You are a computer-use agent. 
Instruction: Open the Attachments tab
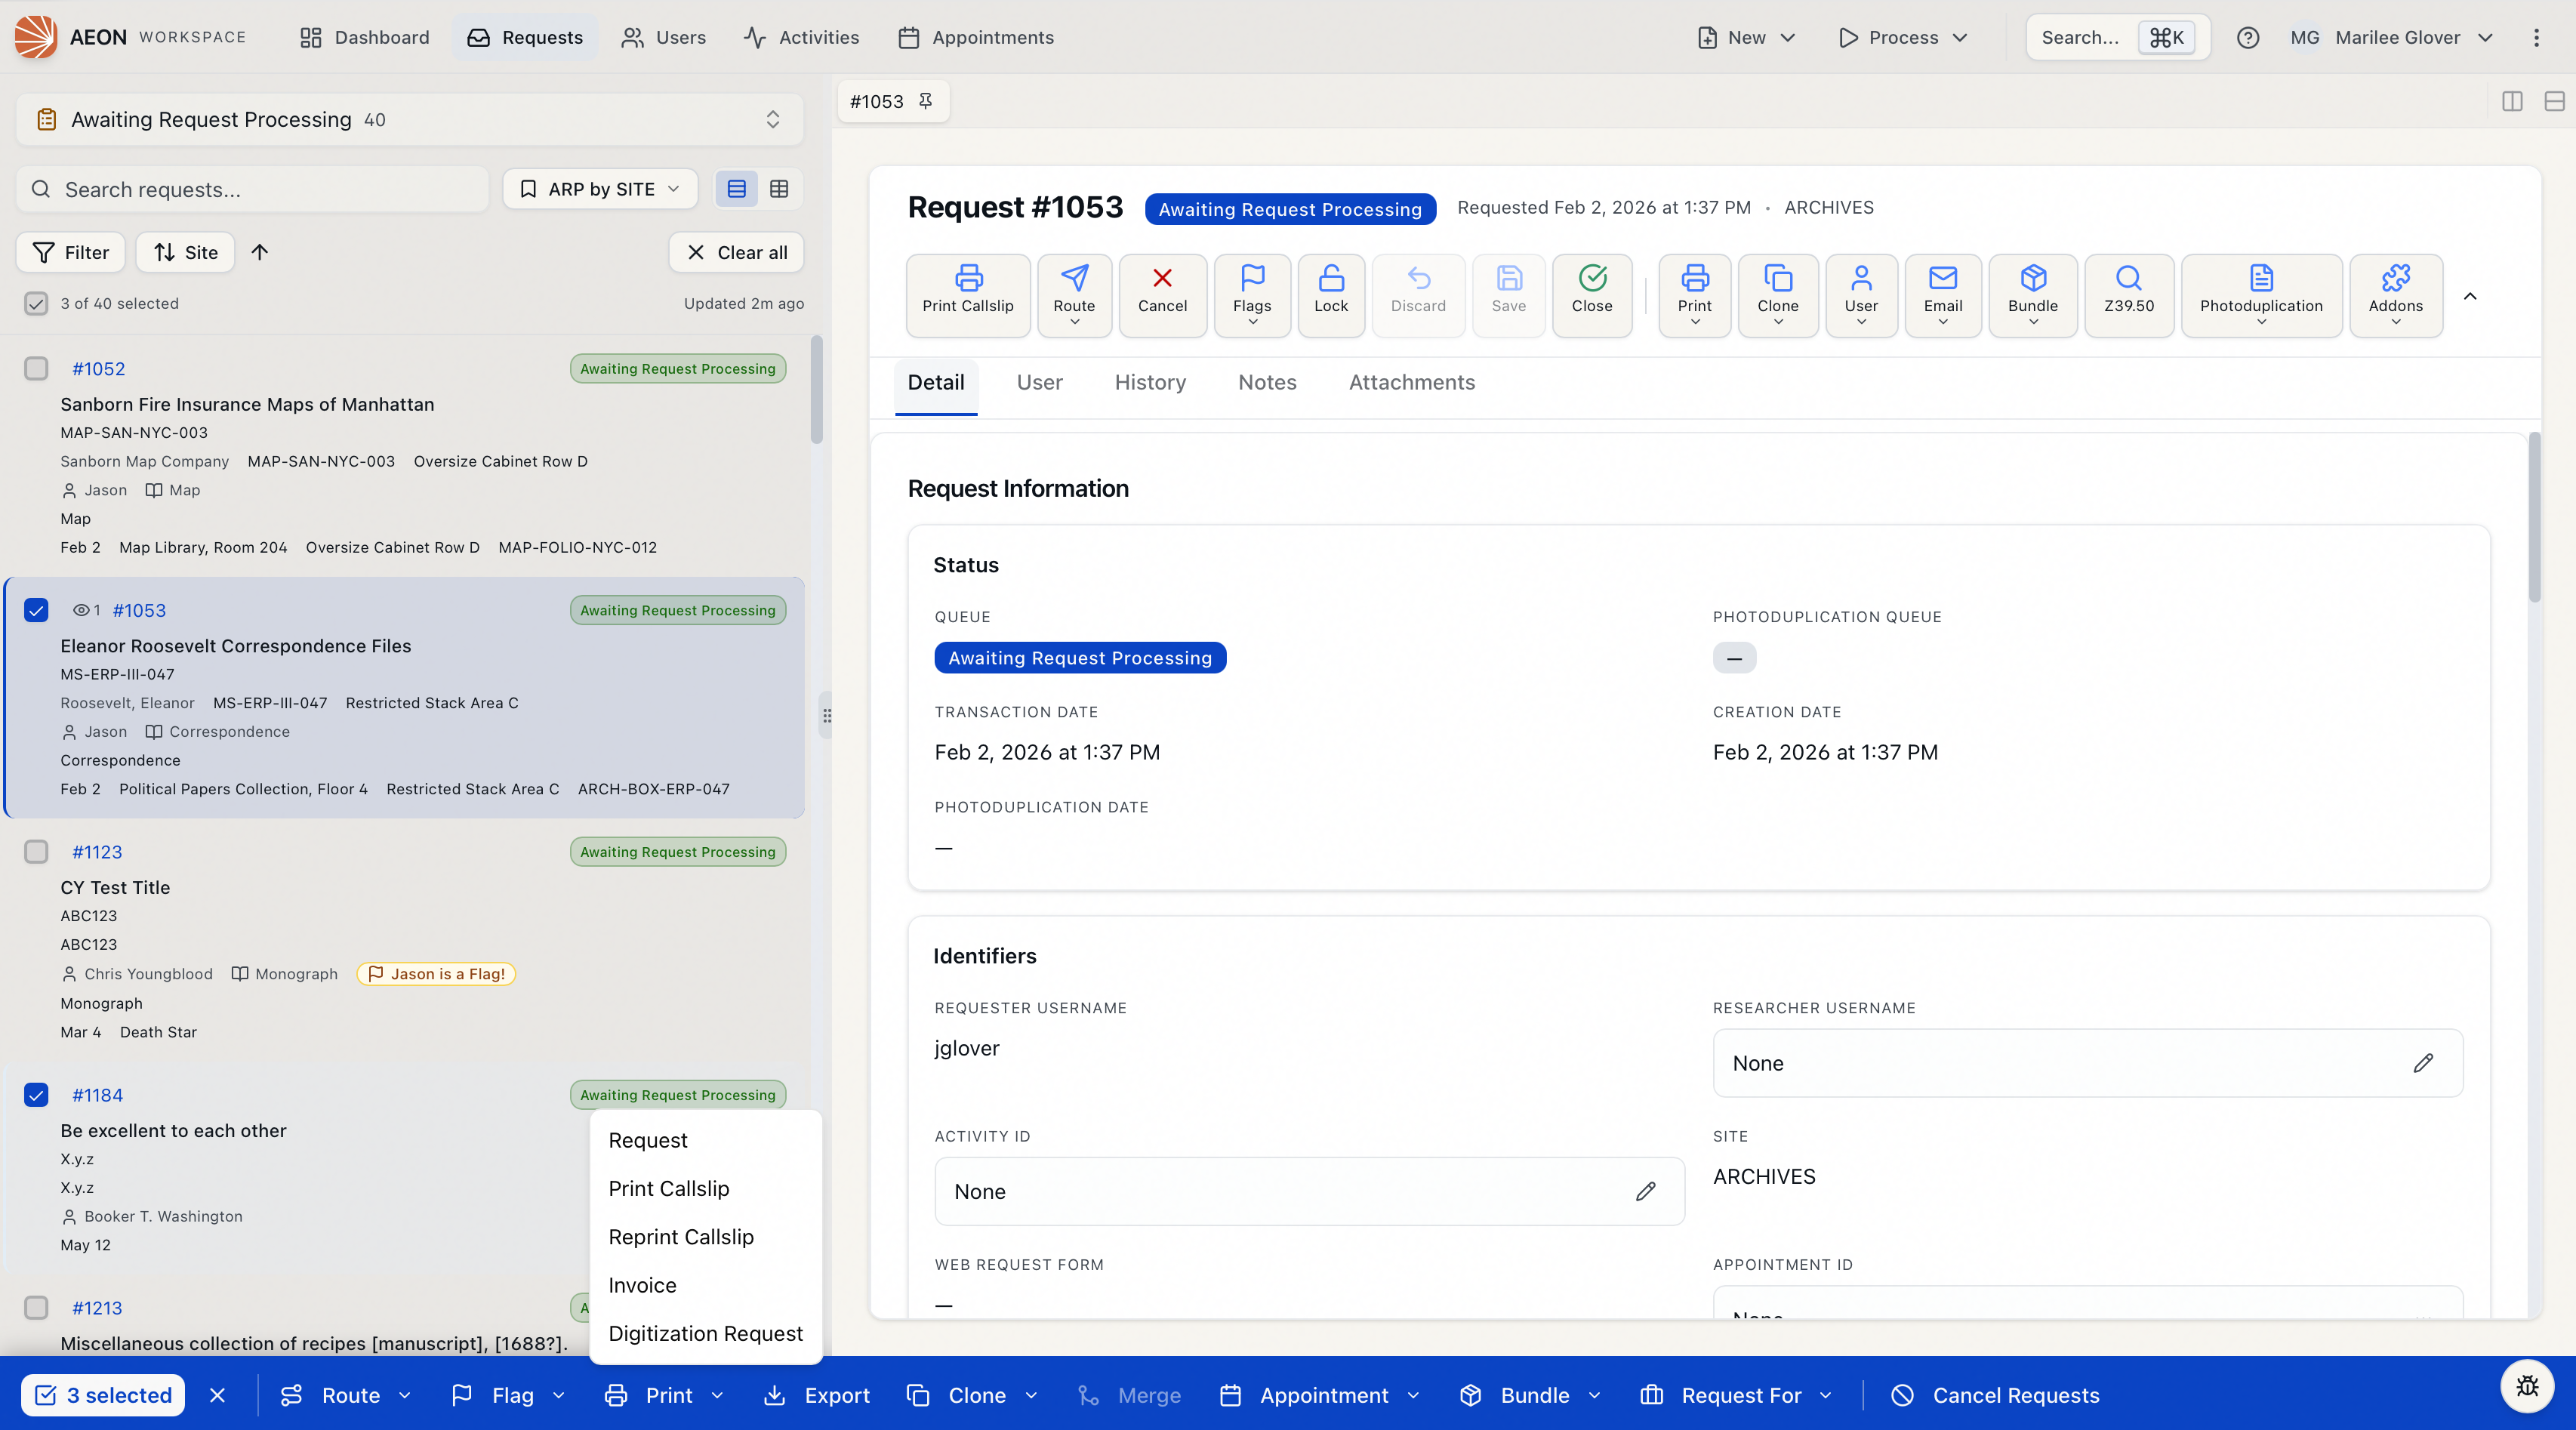click(1411, 382)
